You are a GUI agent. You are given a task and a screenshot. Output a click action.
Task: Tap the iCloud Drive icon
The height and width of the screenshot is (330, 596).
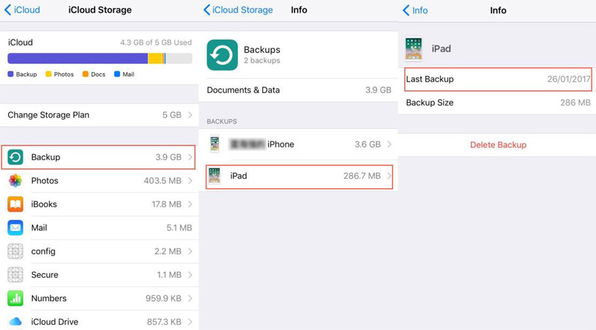coord(16,322)
